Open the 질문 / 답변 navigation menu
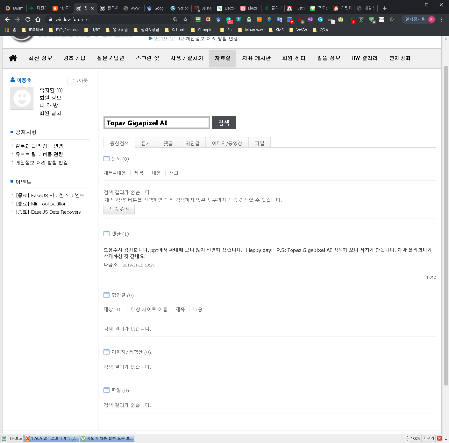Screen dimensions: 449x443 110,58
